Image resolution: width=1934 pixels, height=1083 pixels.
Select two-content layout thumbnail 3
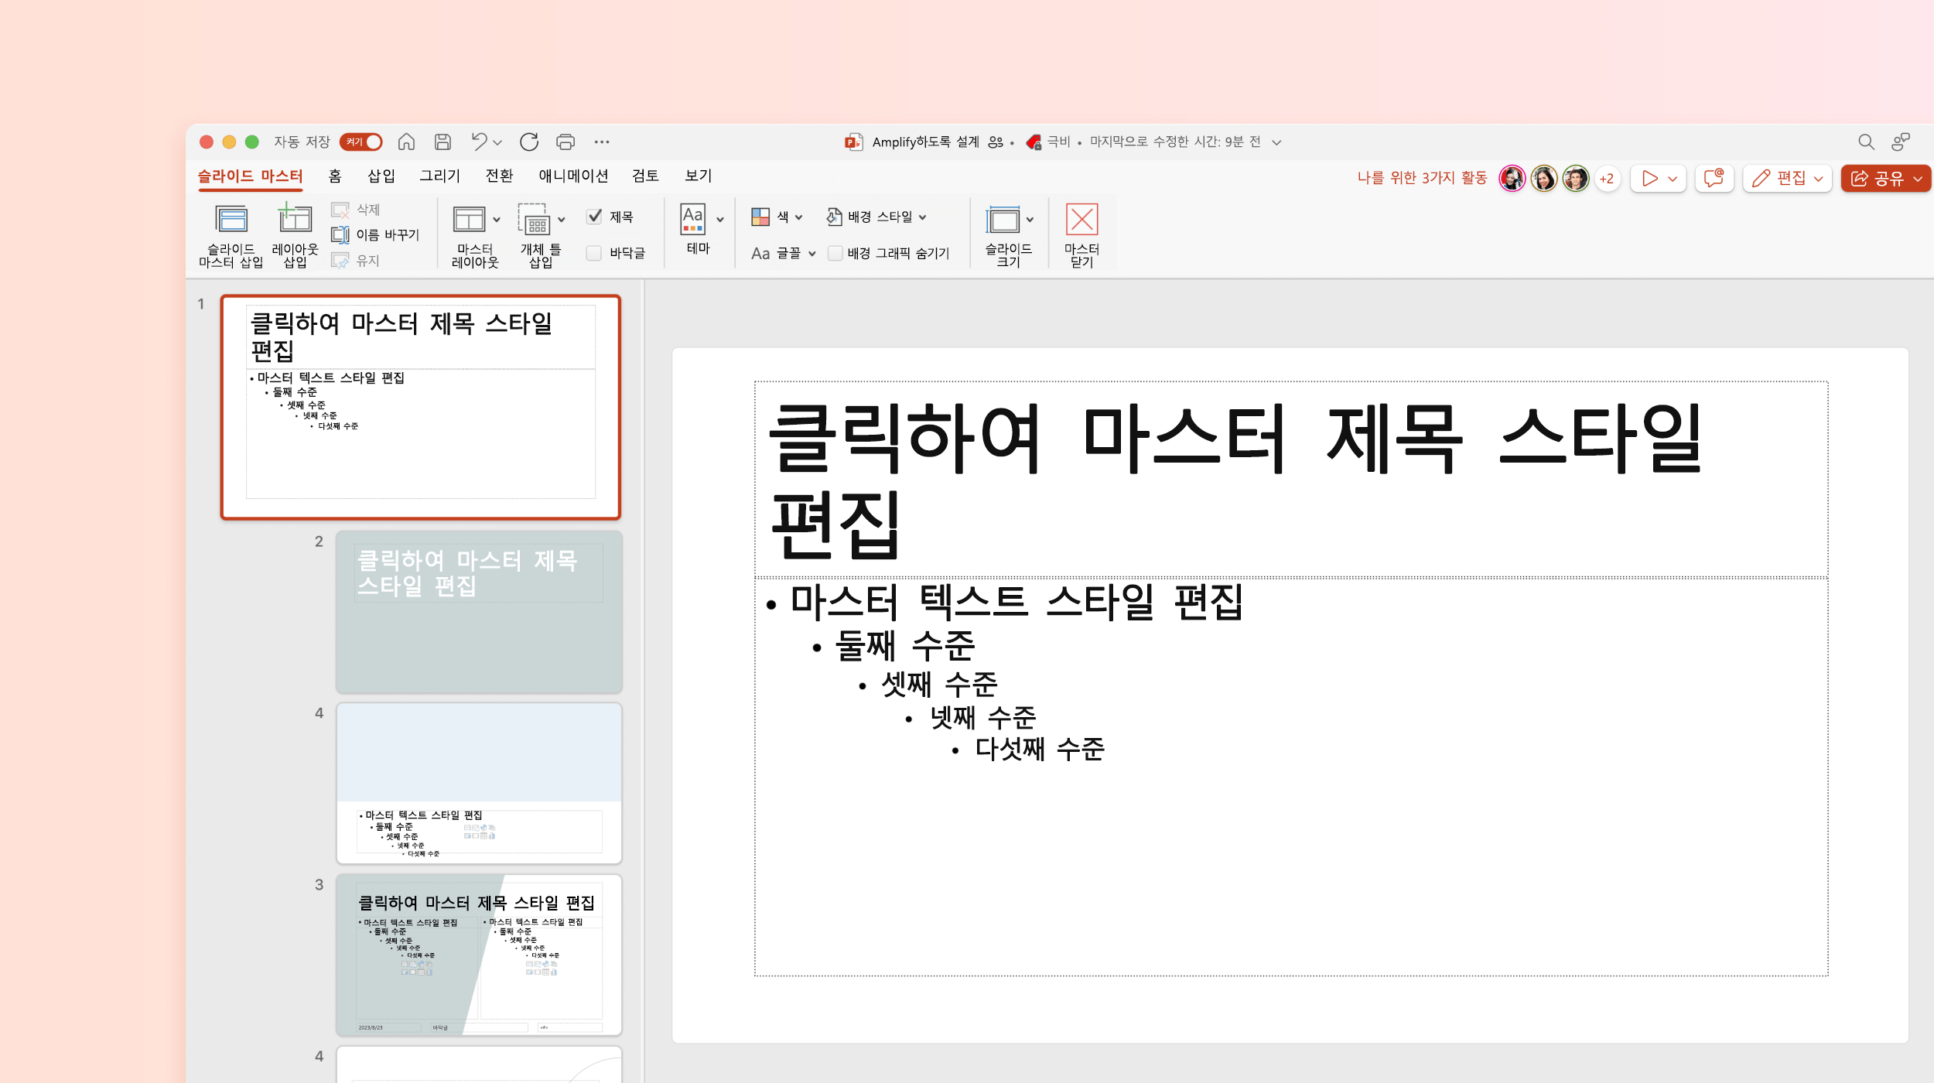pos(479,955)
